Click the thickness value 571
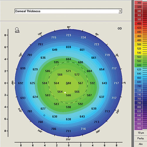Viewport: 147px width, 147px height. click(68, 71)
